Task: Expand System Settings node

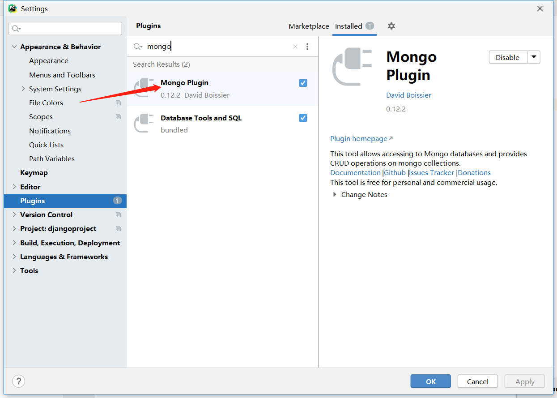Action: tap(23, 89)
